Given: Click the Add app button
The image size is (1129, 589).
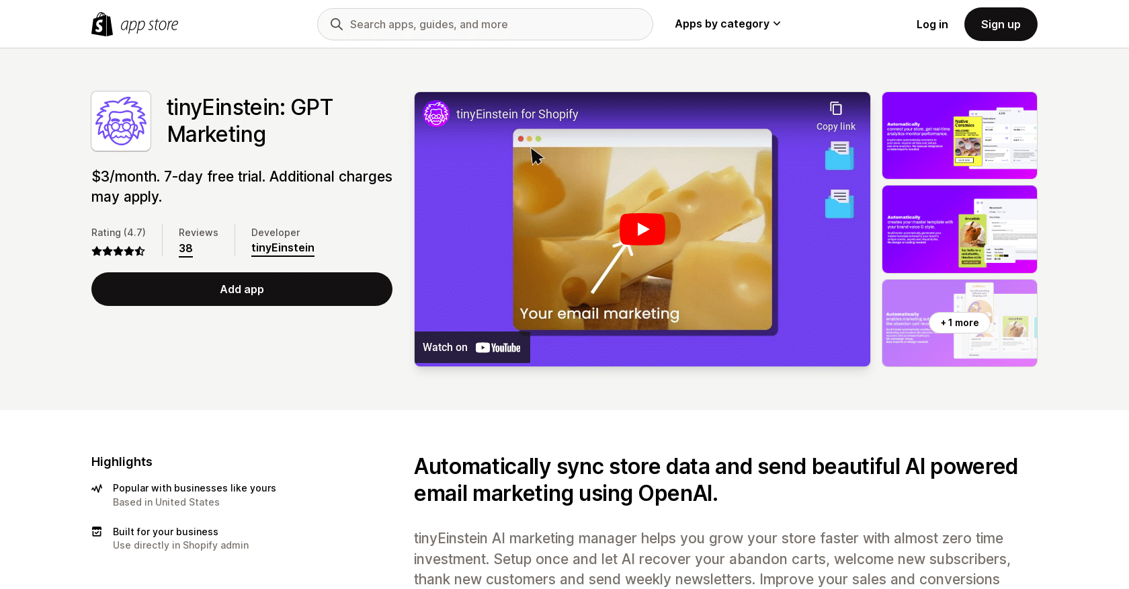Looking at the screenshot, I should [x=242, y=289].
